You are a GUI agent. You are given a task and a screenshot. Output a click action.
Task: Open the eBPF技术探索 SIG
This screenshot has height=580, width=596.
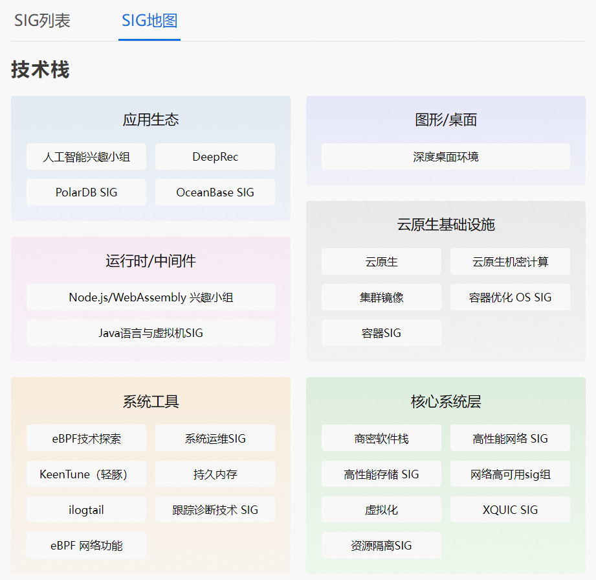pyautogui.click(x=86, y=437)
